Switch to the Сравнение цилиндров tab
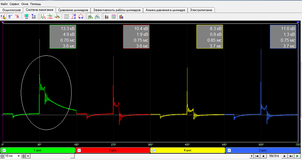Screen dimensions: 302x160 73,10
